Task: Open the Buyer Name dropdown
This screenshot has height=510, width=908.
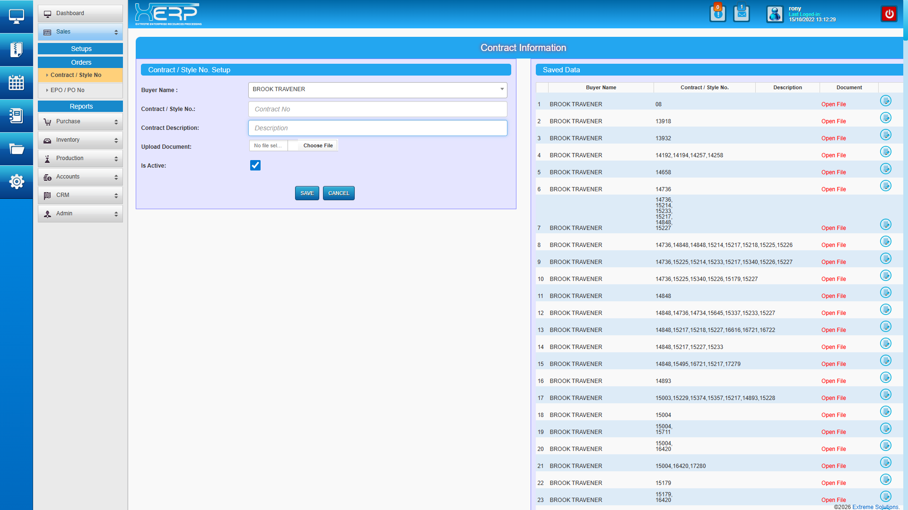Action: 377,90
